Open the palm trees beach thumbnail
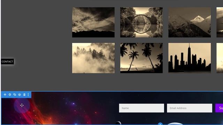 pos(141,58)
